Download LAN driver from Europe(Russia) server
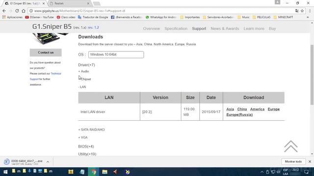 coord(239,114)
